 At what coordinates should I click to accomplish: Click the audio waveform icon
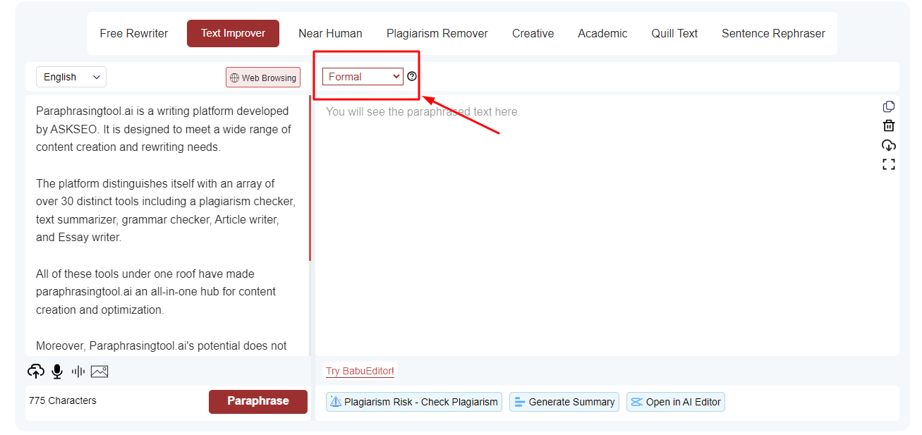tap(78, 372)
